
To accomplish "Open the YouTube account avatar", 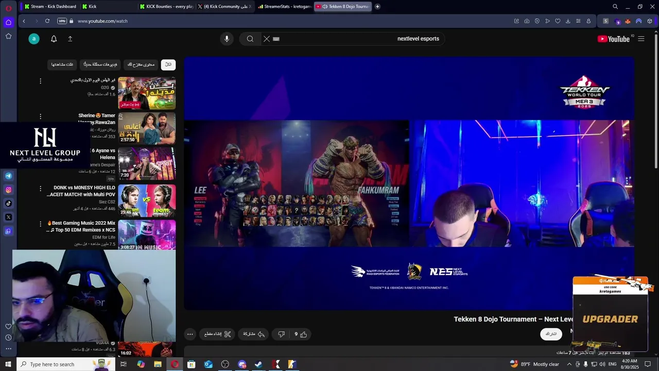I will [x=34, y=39].
